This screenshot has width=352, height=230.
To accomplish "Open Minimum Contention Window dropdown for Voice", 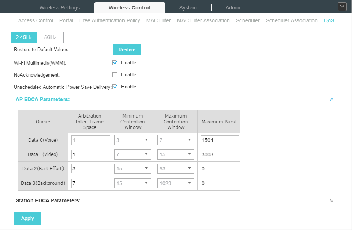I will click(x=132, y=140).
